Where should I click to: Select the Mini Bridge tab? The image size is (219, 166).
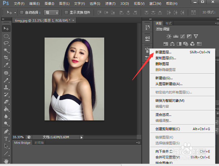point(22,143)
